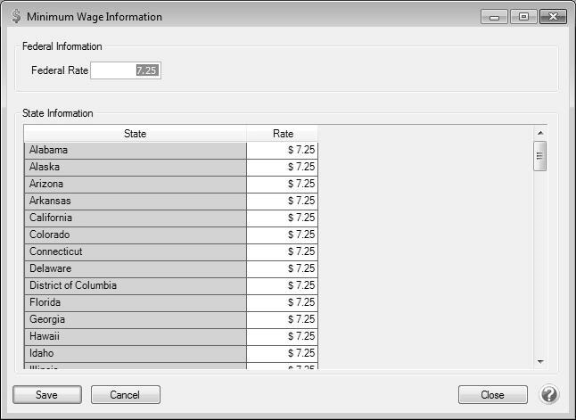Edit the Federal Rate input field
The image size is (576, 420).
[125, 70]
